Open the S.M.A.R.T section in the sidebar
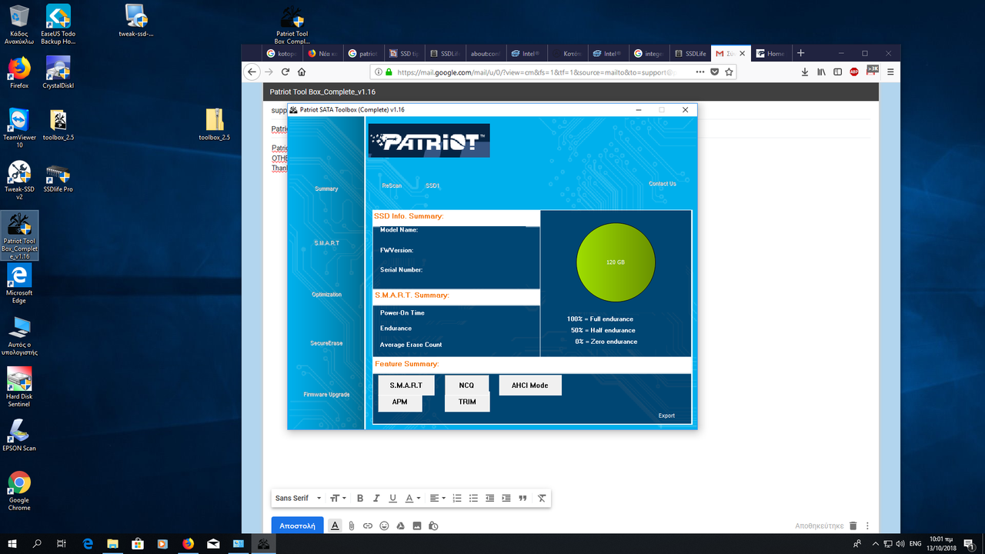The height and width of the screenshot is (554, 985). click(326, 243)
